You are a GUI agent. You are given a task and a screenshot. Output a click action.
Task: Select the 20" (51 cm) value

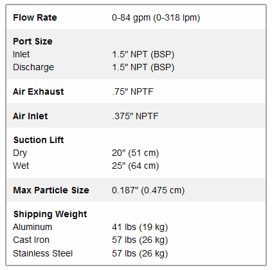135,153
